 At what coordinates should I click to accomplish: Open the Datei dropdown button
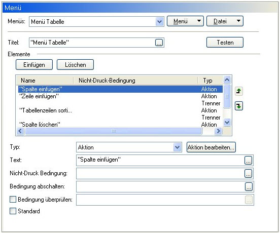tap(225, 21)
